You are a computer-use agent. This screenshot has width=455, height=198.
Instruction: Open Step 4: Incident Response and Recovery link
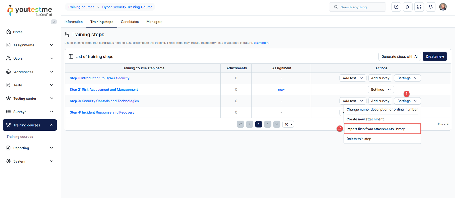point(102,112)
